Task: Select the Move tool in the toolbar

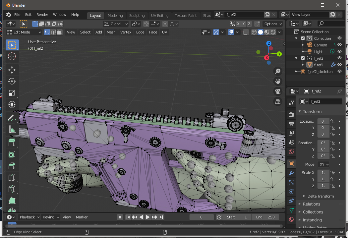Action: point(12,70)
